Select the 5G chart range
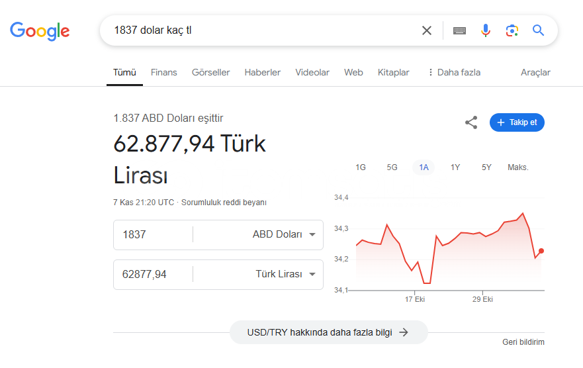This screenshot has height=368, width=583. (x=392, y=167)
